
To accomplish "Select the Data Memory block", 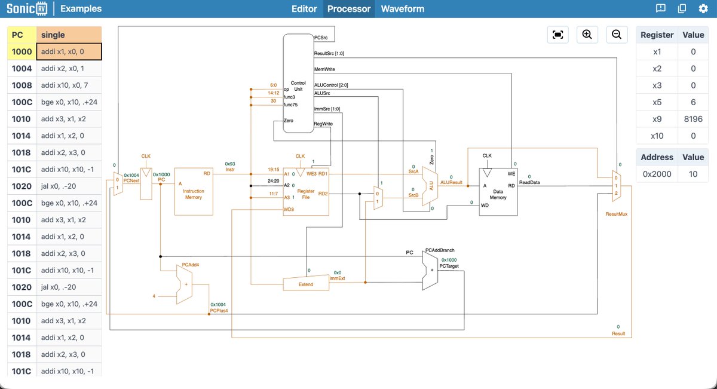I will point(498,191).
